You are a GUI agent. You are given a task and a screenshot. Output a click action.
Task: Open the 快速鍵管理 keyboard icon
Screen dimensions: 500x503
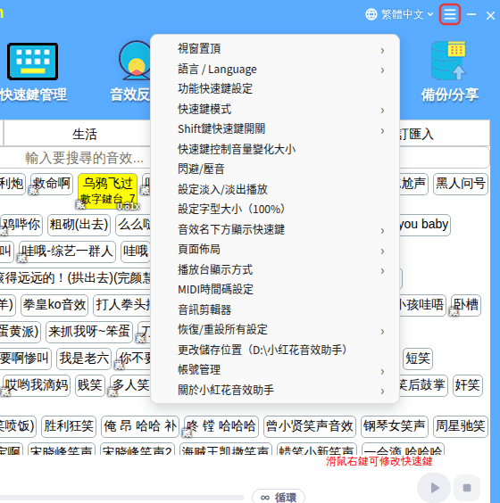(32, 62)
